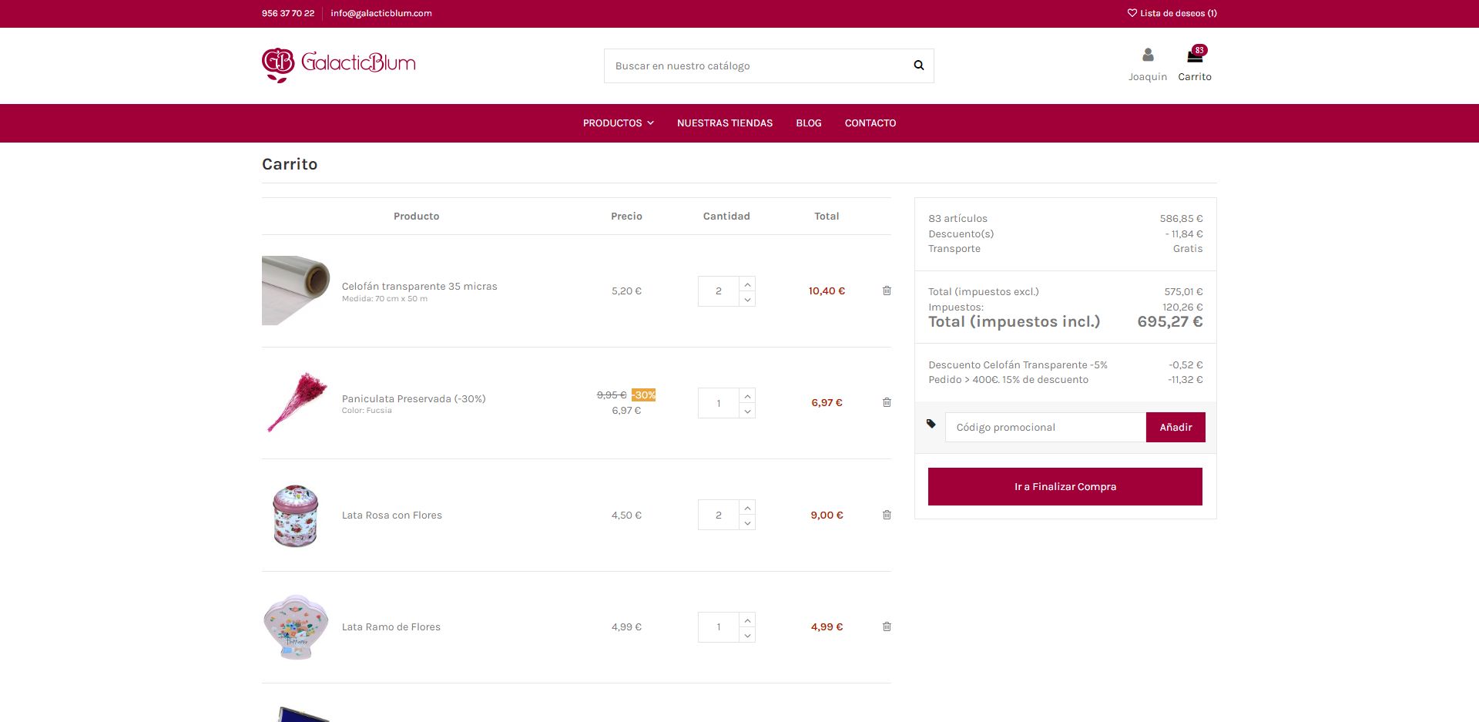Decrease Lata Ramo de Flores quantity
The height and width of the screenshot is (722, 1479).
[747, 635]
